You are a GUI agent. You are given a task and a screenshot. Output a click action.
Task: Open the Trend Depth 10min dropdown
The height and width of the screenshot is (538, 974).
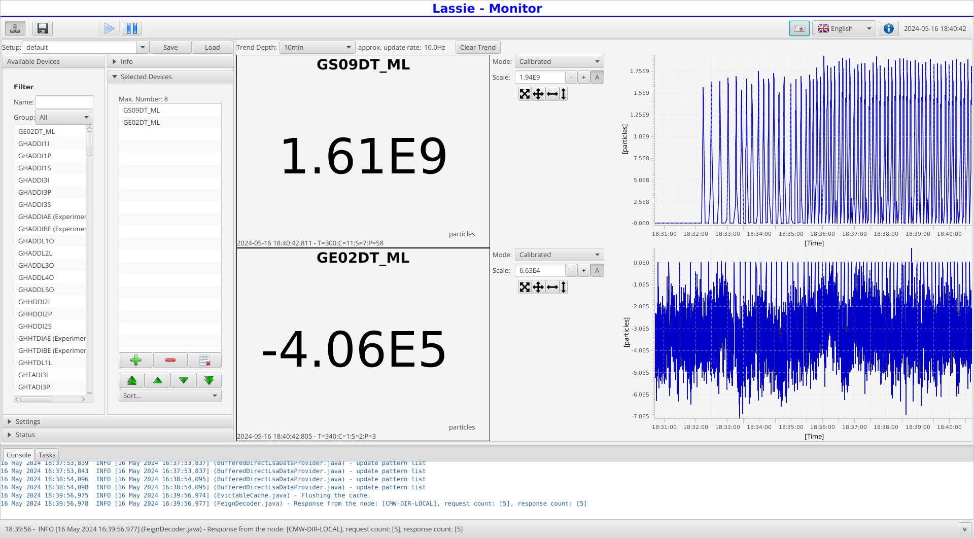(318, 47)
